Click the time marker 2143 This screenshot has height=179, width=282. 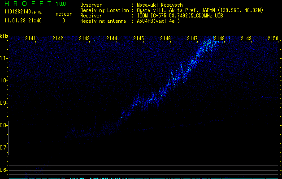(x=84, y=38)
